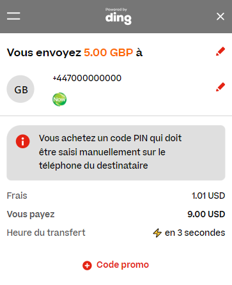Open the hamburger menu

click(13, 16)
